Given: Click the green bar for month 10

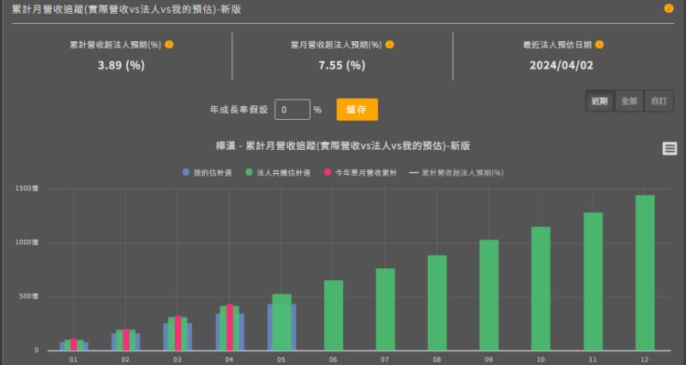Looking at the screenshot, I should click(x=541, y=289).
